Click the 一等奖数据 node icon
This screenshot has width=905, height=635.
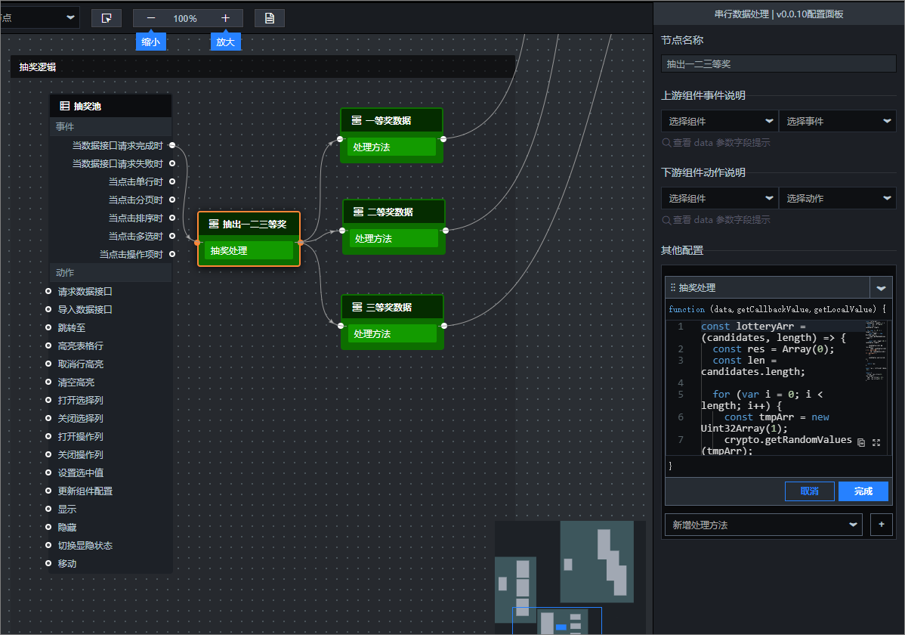click(x=357, y=120)
